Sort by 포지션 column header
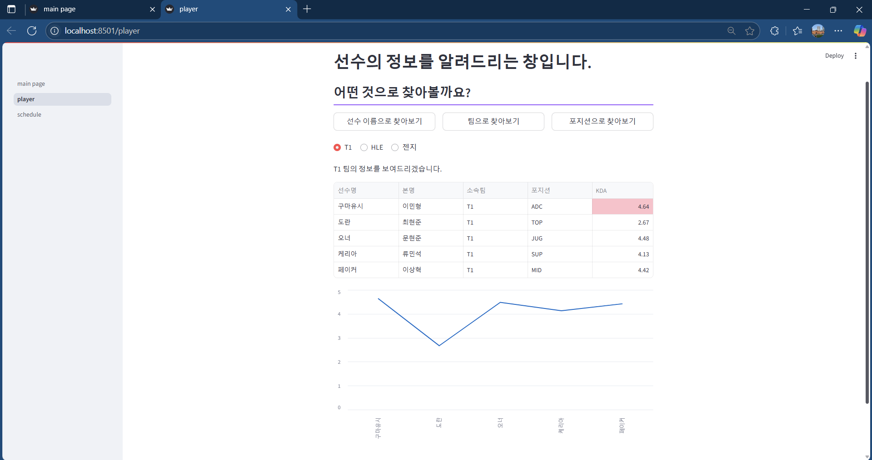 click(x=560, y=191)
